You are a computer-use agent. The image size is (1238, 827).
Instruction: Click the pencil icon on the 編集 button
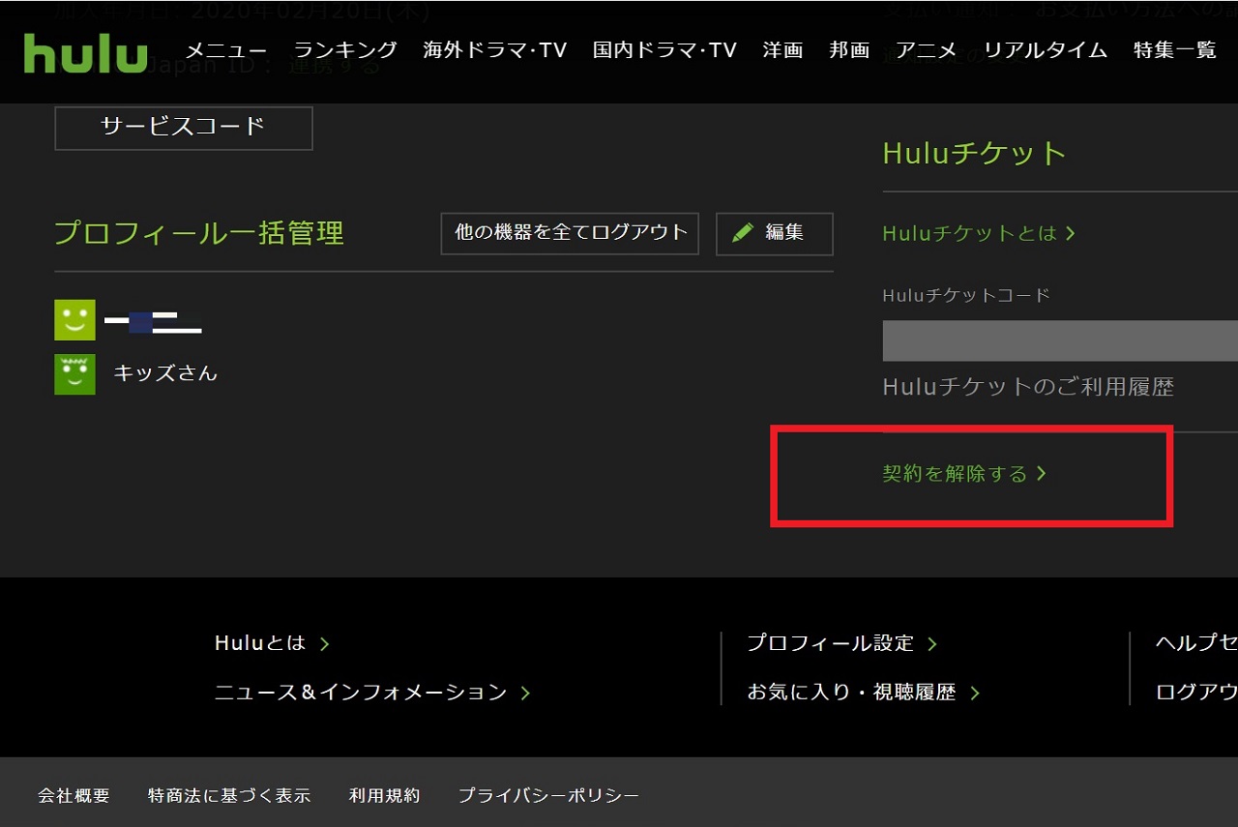[743, 233]
